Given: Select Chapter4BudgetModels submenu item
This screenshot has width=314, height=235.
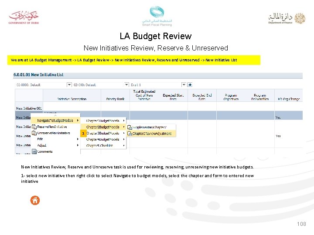Looking at the screenshot, I should point(103,139).
